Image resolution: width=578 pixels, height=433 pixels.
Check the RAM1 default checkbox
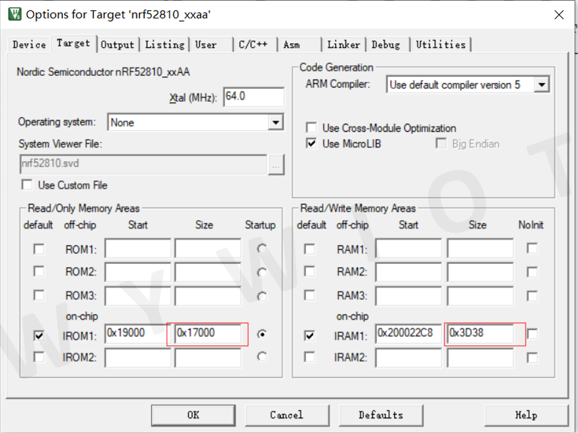310,249
